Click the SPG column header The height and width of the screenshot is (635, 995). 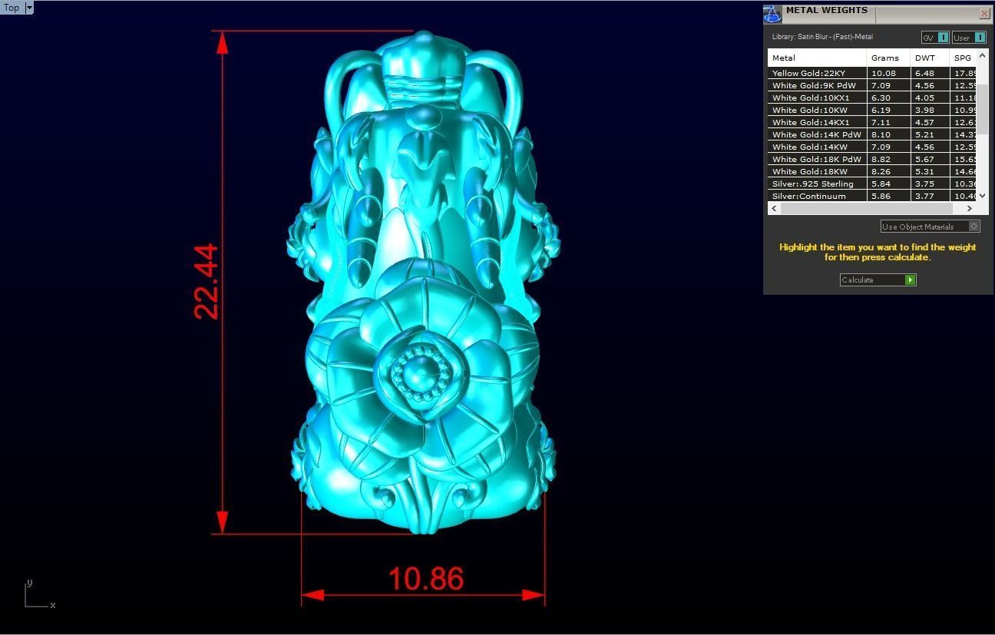(x=963, y=58)
